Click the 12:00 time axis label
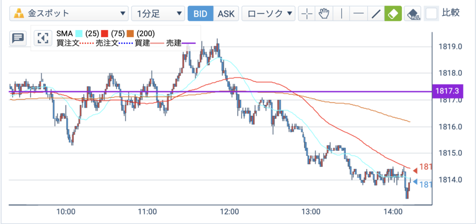This screenshot has width=476, height=224. pyautogui.click(x=229, y=212)
